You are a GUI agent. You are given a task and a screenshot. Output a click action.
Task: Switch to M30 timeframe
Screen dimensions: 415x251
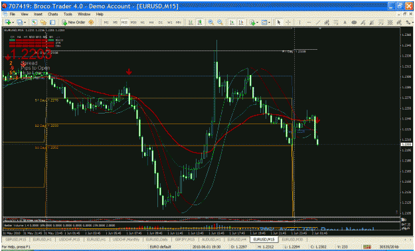(133, 23)
